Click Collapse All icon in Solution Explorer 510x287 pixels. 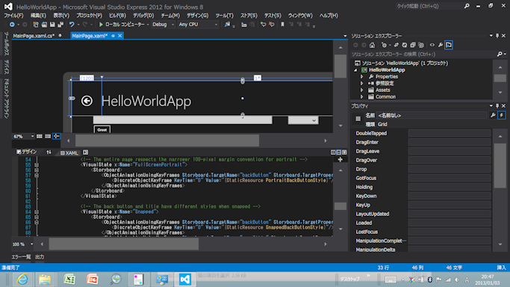(x=413, y=45)
